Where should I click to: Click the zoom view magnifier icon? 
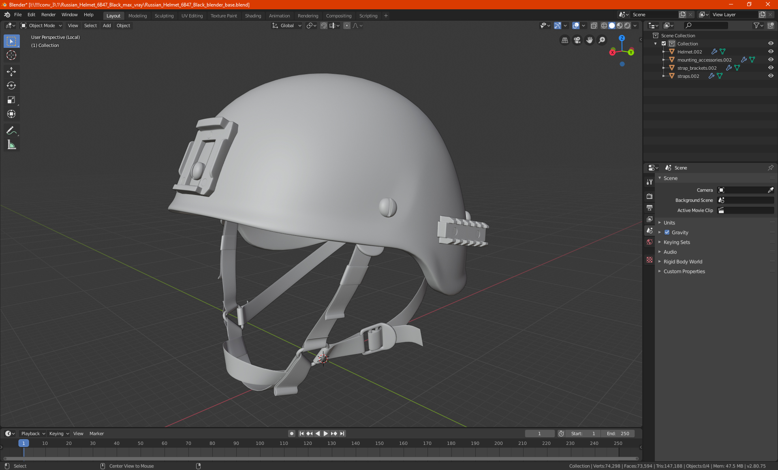(x=602, y=40)
